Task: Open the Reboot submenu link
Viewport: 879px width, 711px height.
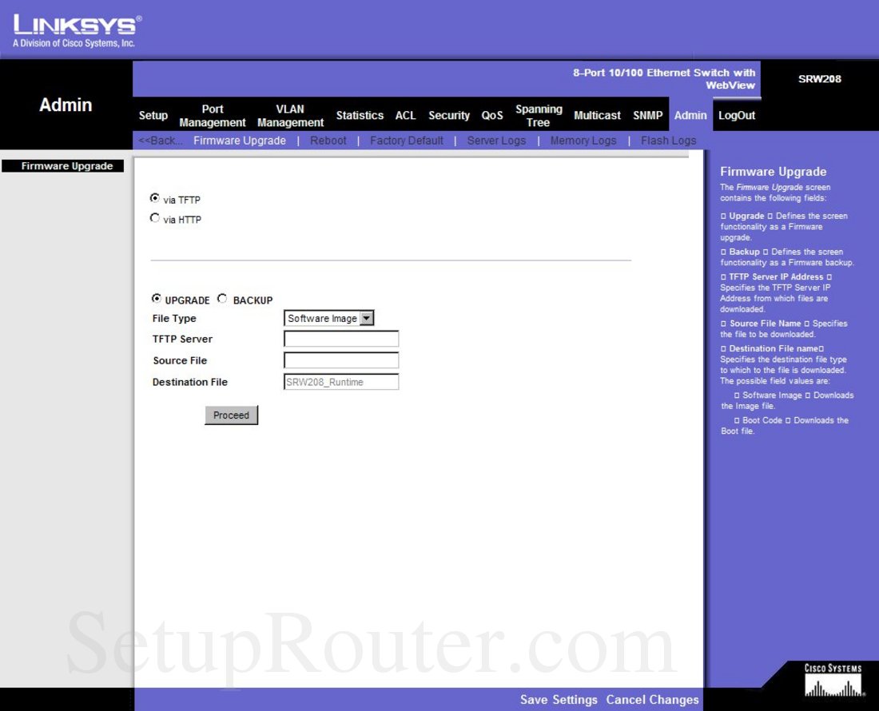Action: click(328, 141)
